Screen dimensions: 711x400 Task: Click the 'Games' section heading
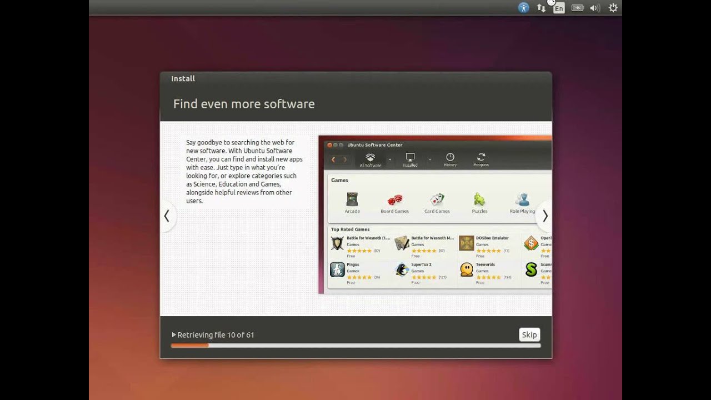340,180
